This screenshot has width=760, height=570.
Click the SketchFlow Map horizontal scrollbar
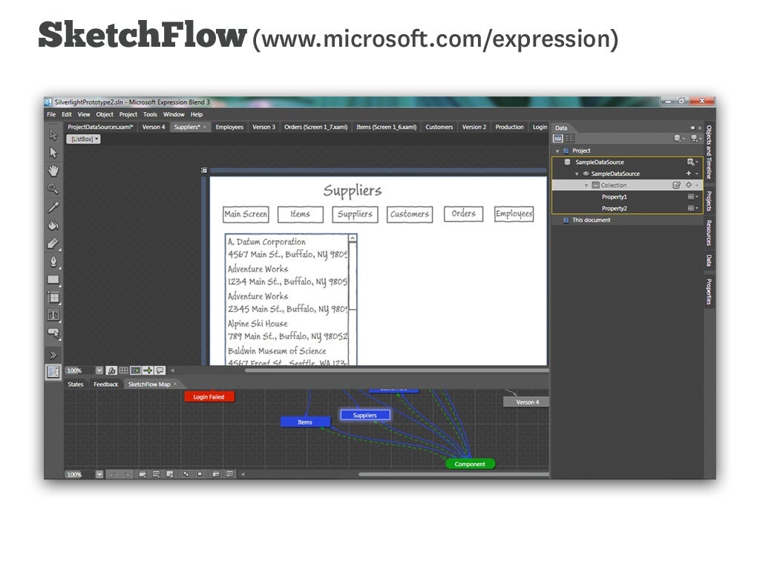pos(453,474)
